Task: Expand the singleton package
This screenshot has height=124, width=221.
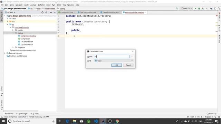Action: pyautogui.click(x=13, y=48)
